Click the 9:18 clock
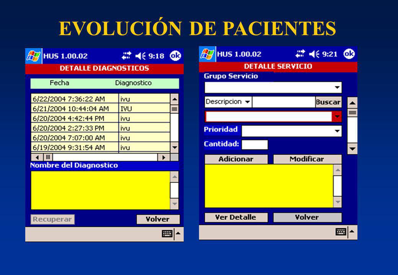398x275 pixels. 157,56
